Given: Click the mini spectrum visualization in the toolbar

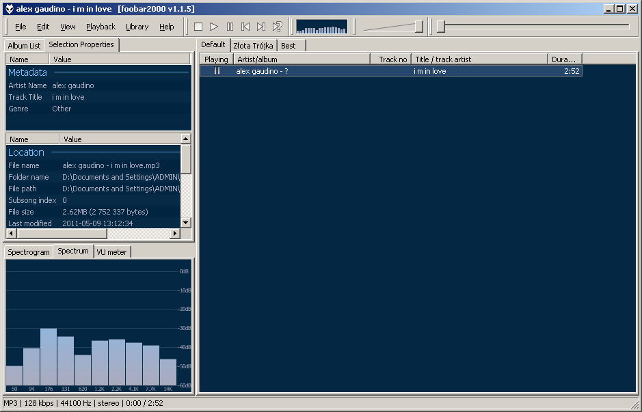Looking at the screenshot, I should click(x=321, y=27).
